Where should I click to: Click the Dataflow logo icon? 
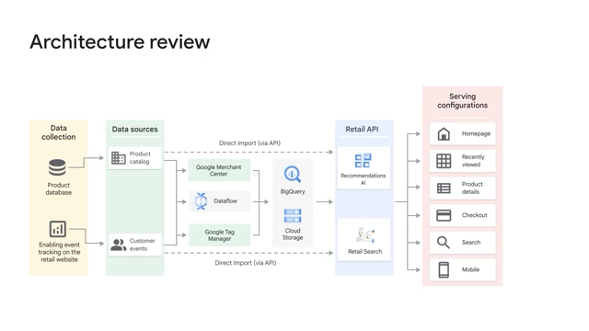click(201, 201)
